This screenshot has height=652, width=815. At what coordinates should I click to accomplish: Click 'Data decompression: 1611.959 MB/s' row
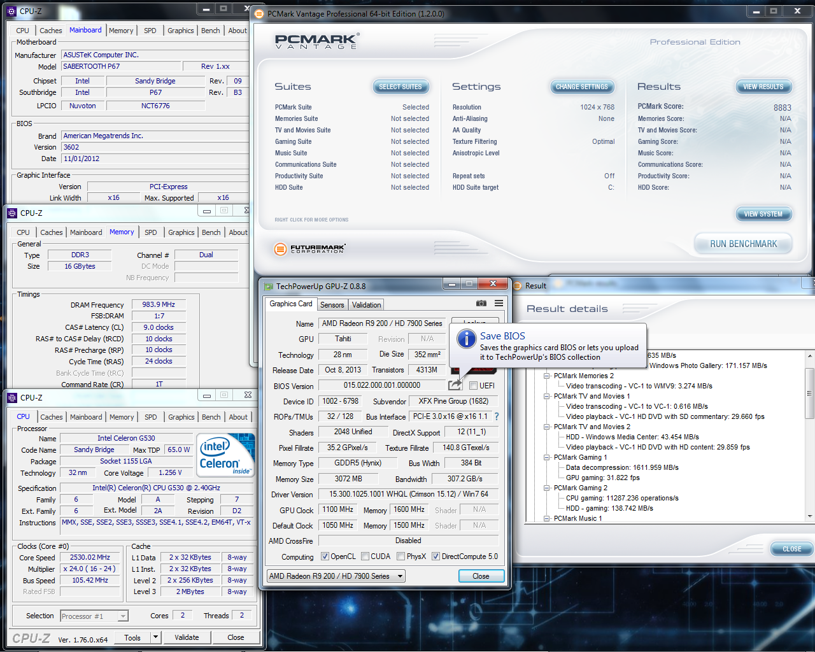[622, 467]
